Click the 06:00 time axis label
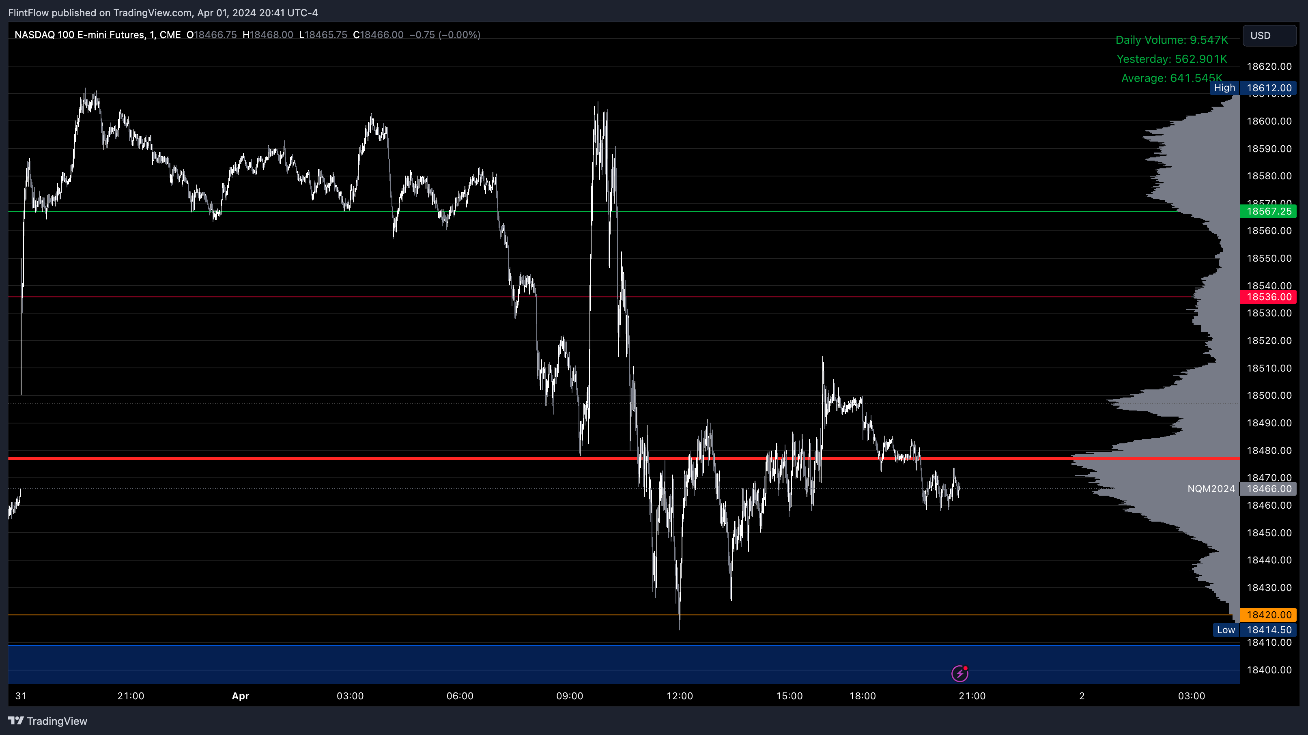Screen dimensions: 1308x735 point(460,696)
